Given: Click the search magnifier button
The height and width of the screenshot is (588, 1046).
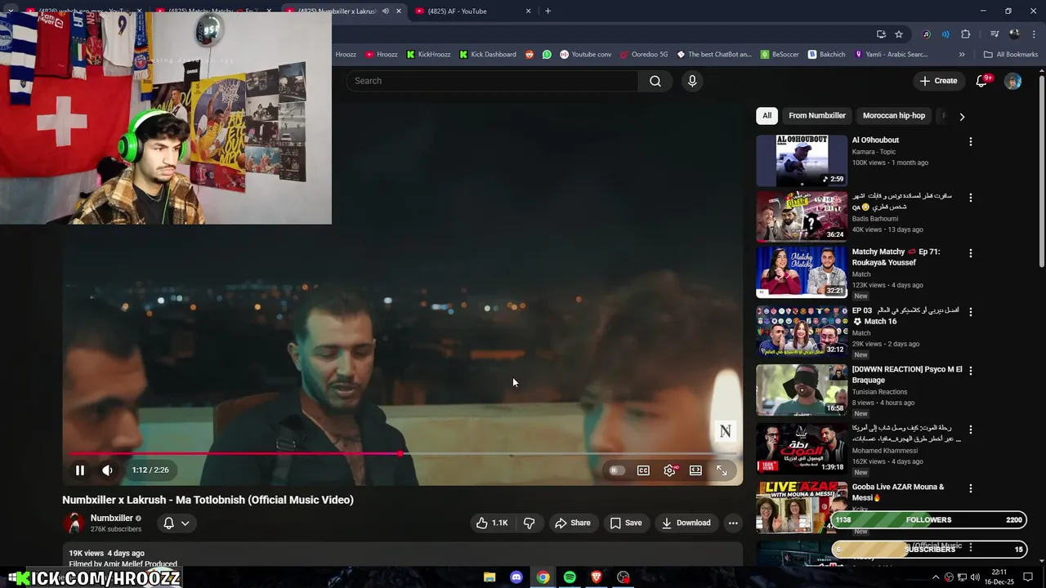Looking at the screenshot, I should click(x=655, y=81).
